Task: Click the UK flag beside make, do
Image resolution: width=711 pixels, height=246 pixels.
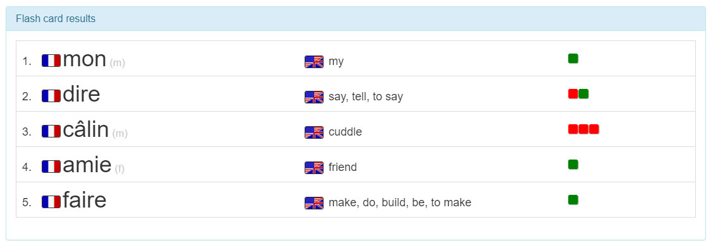Action: pyautogui.click(x=314, y=203)
